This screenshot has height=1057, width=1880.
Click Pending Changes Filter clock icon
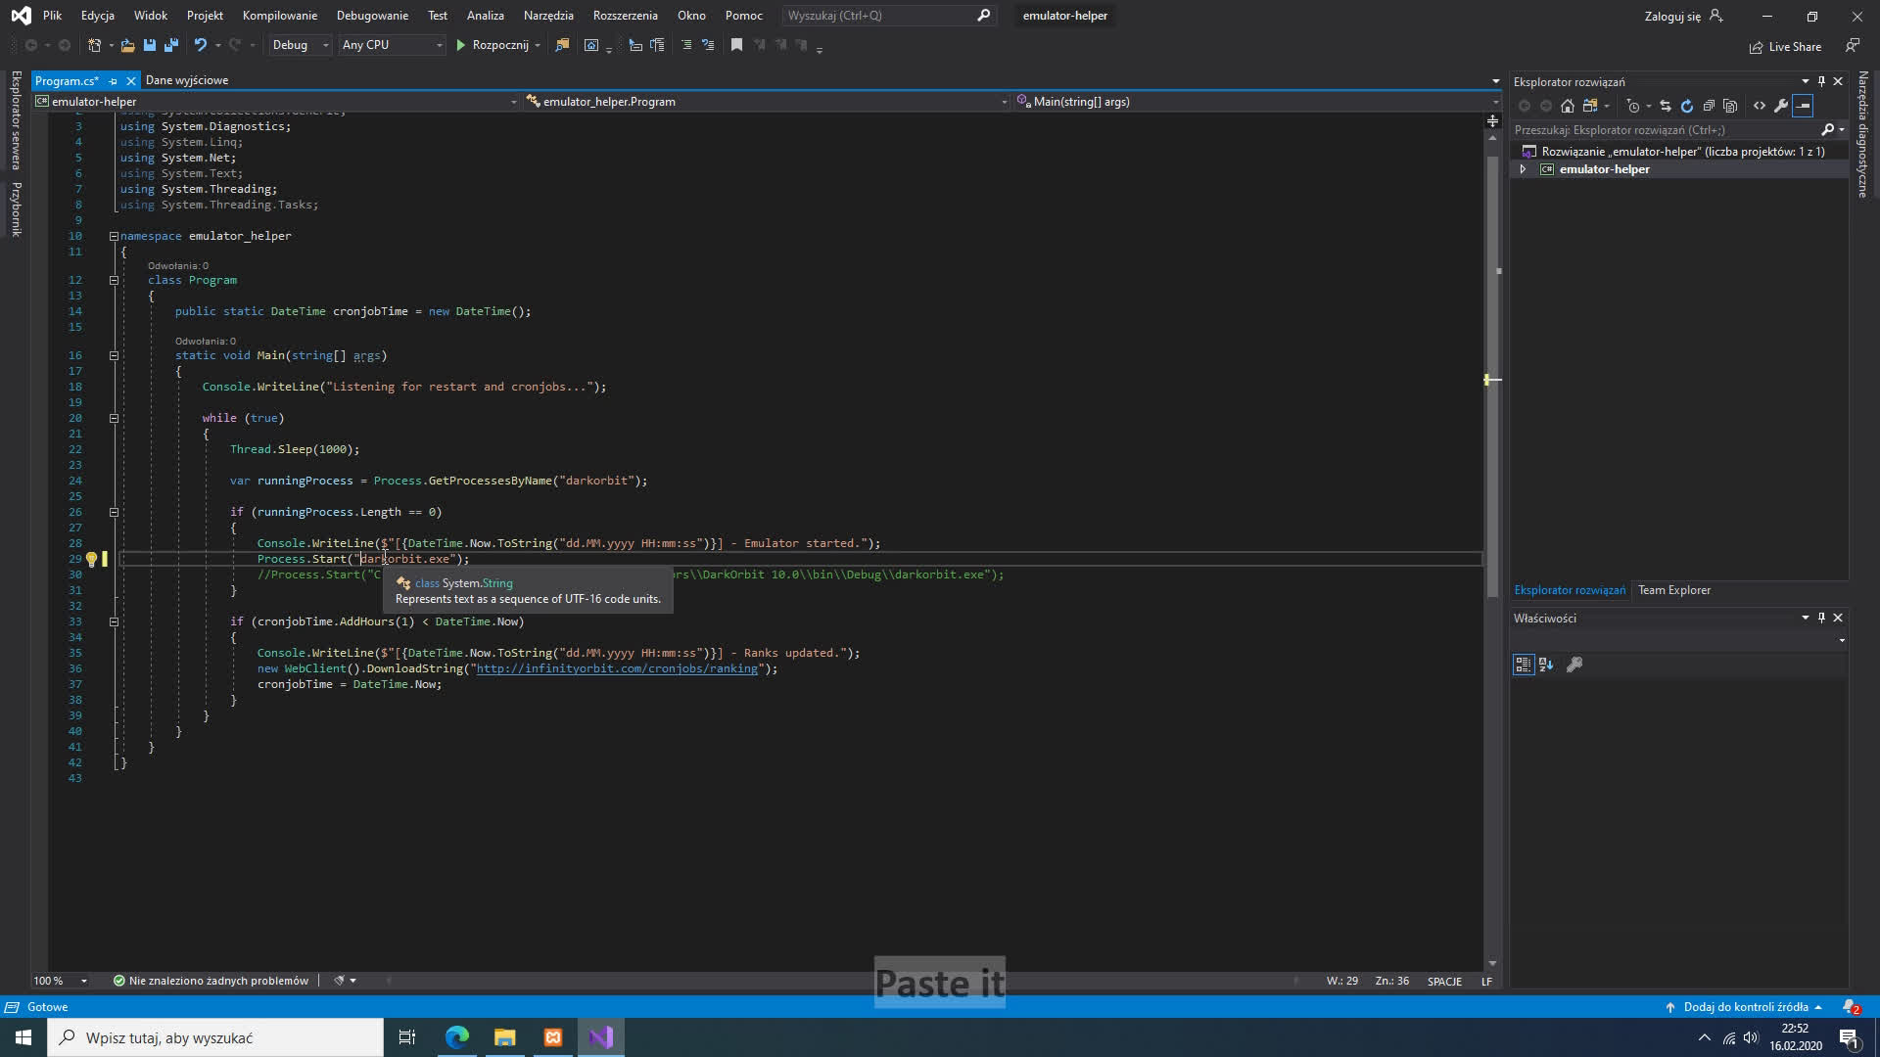click(1632, 106)
